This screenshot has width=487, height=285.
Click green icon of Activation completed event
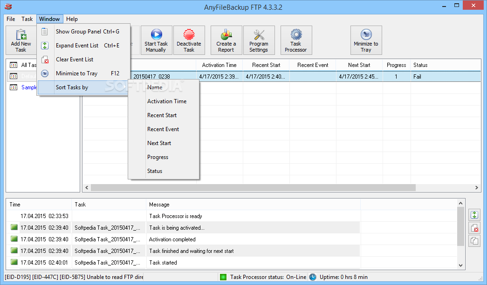pos(14,239)
